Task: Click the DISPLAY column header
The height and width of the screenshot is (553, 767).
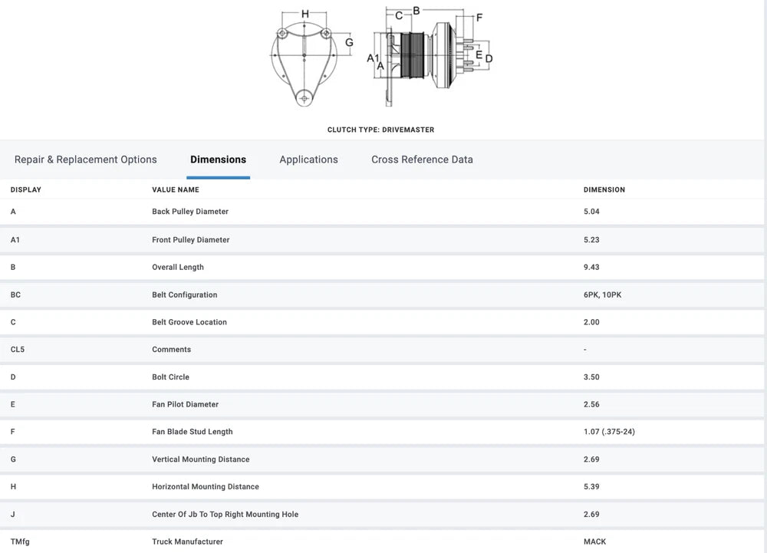Action: (x=26, y=189)
